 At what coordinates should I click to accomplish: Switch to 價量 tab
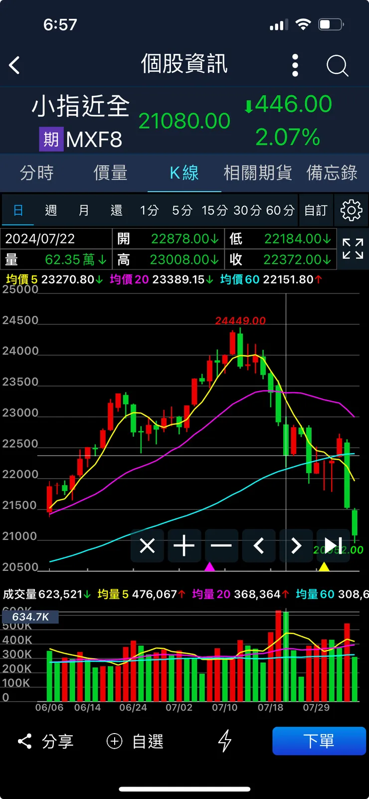pyautogui.click(x=111, y=173)
